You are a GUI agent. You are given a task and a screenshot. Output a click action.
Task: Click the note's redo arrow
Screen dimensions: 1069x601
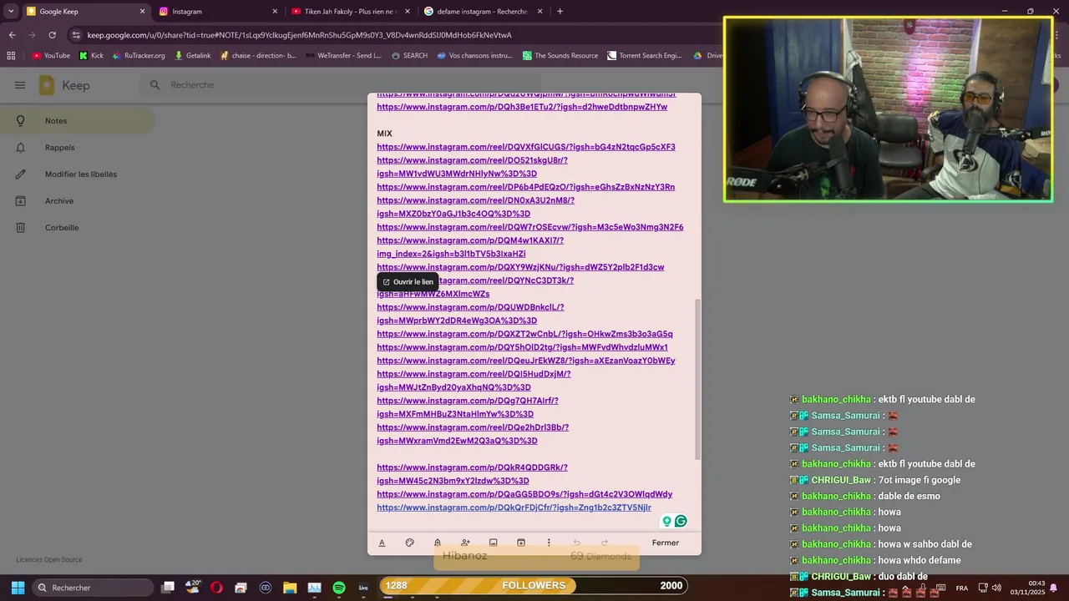605,543
